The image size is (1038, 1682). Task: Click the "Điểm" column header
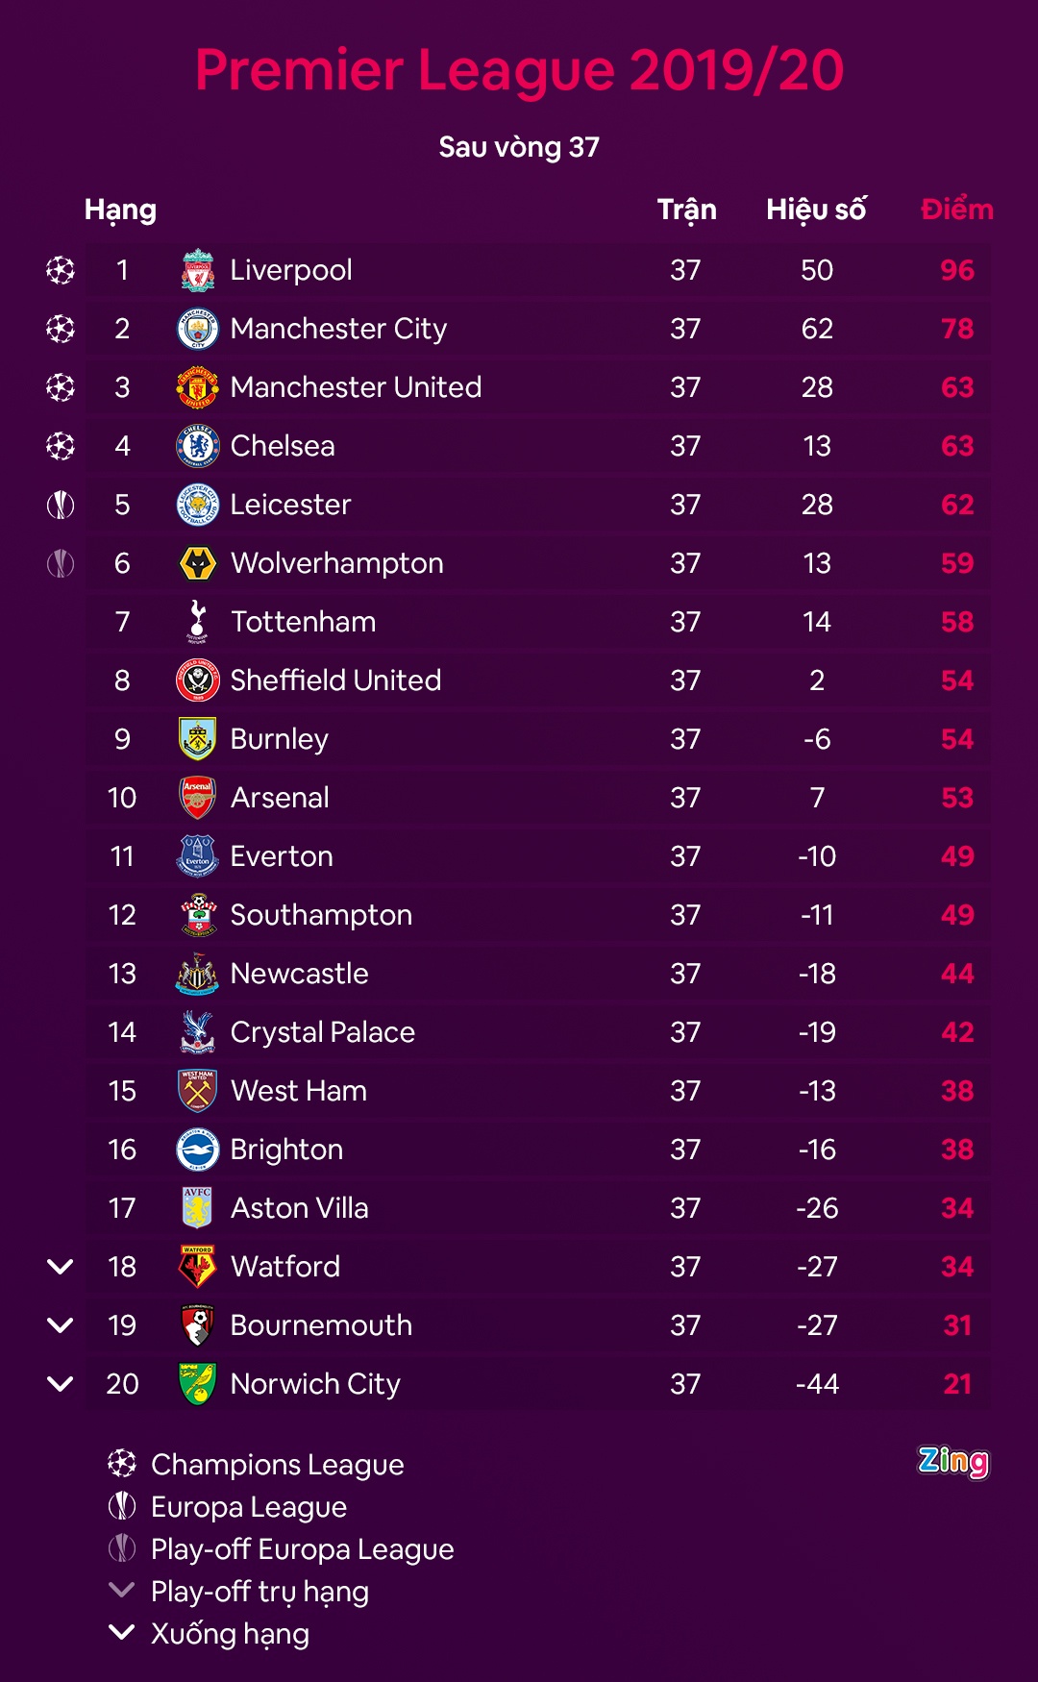click(x=956, y=210)
